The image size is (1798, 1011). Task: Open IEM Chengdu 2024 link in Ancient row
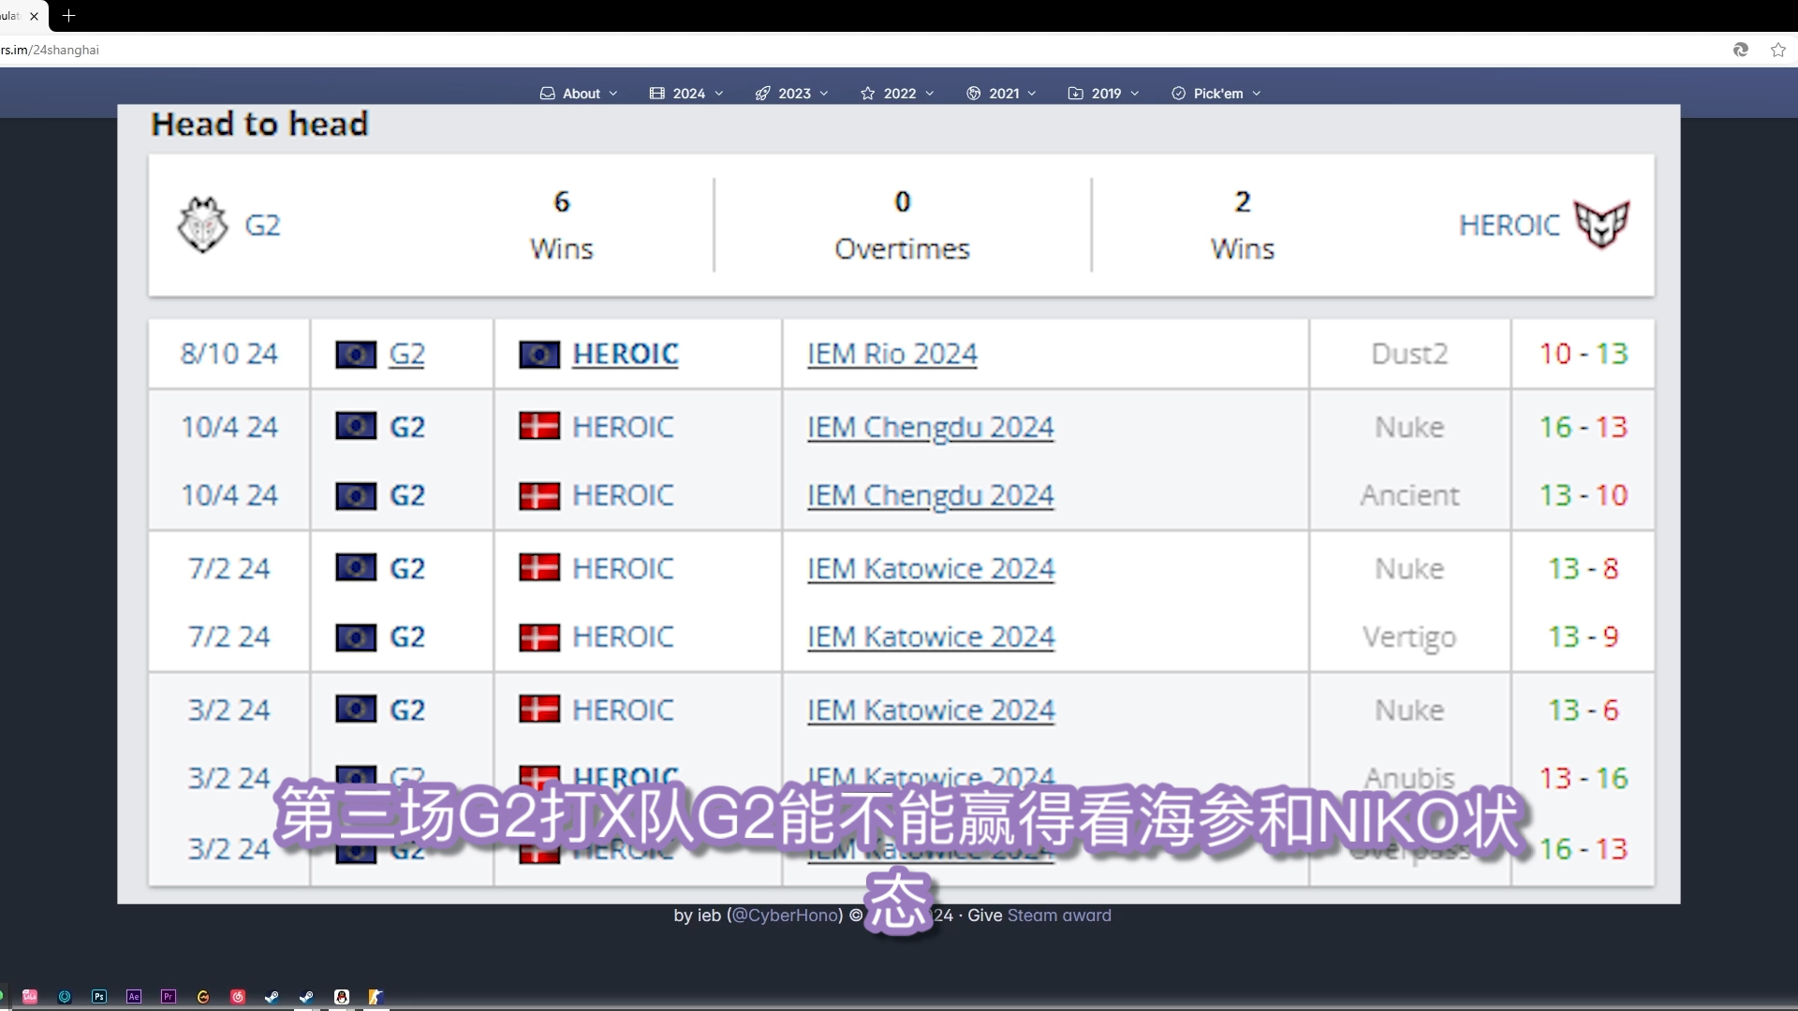point(931,495)
